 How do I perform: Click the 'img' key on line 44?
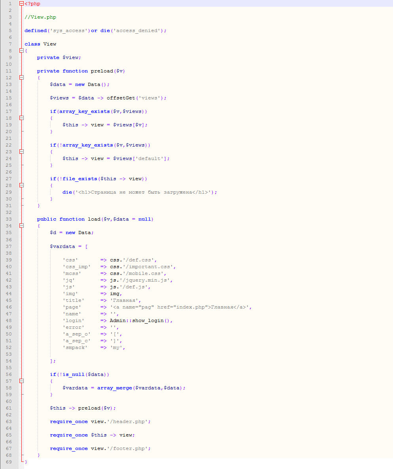(70, 294)
